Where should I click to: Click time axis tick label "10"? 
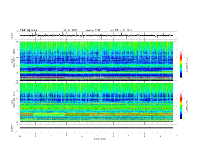176,136
